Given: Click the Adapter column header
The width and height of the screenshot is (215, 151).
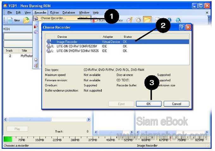Looking at the screenshot, I should (x=111, y=37).
